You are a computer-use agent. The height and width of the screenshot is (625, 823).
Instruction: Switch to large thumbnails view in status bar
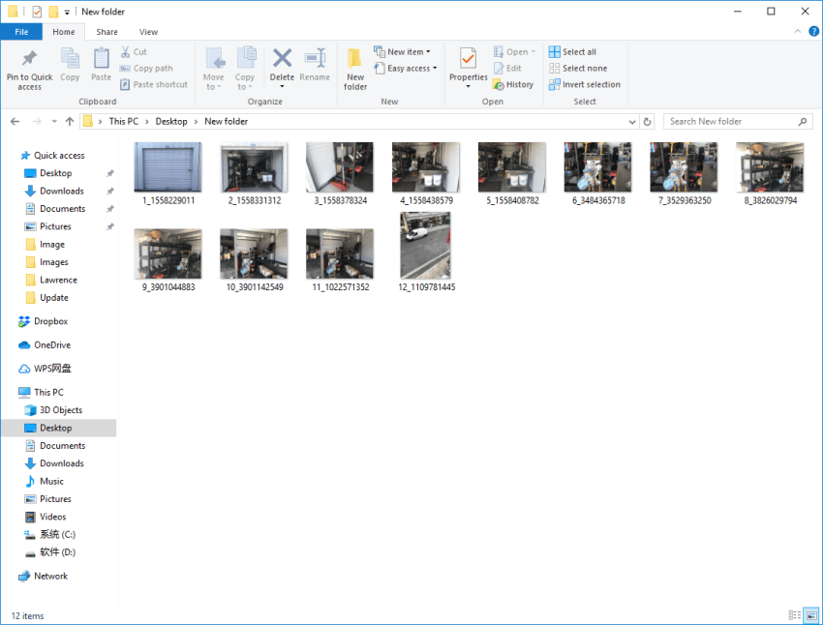point(809,615)
